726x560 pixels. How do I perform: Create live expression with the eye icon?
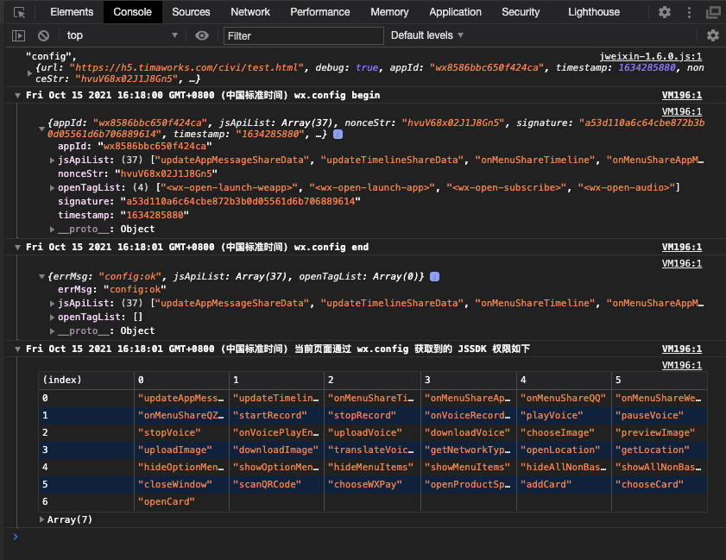202,35
